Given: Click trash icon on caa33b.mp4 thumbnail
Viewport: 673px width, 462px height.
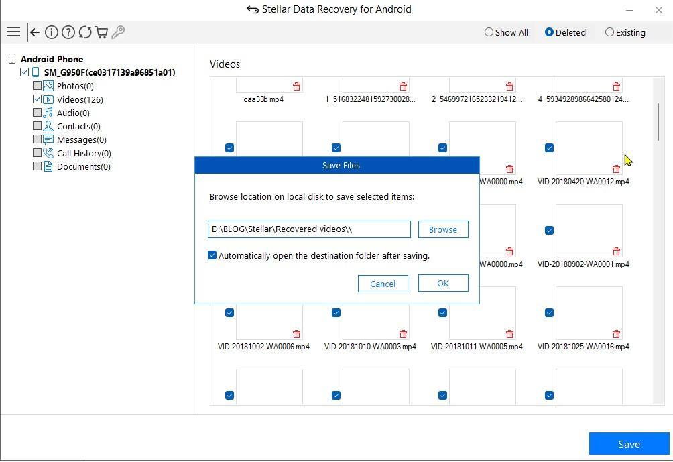Looking at the screenshot, I should click(296, 86).
